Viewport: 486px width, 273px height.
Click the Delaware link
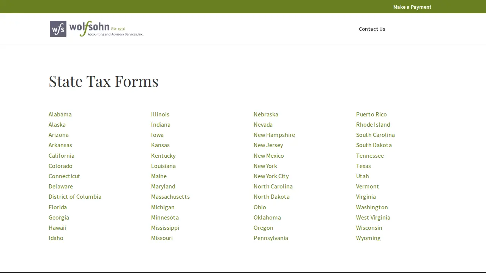(x=61, y=186)
